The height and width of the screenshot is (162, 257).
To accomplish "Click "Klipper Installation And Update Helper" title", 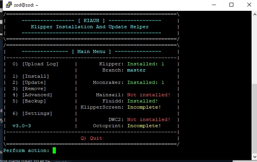I will click(90, 27).
